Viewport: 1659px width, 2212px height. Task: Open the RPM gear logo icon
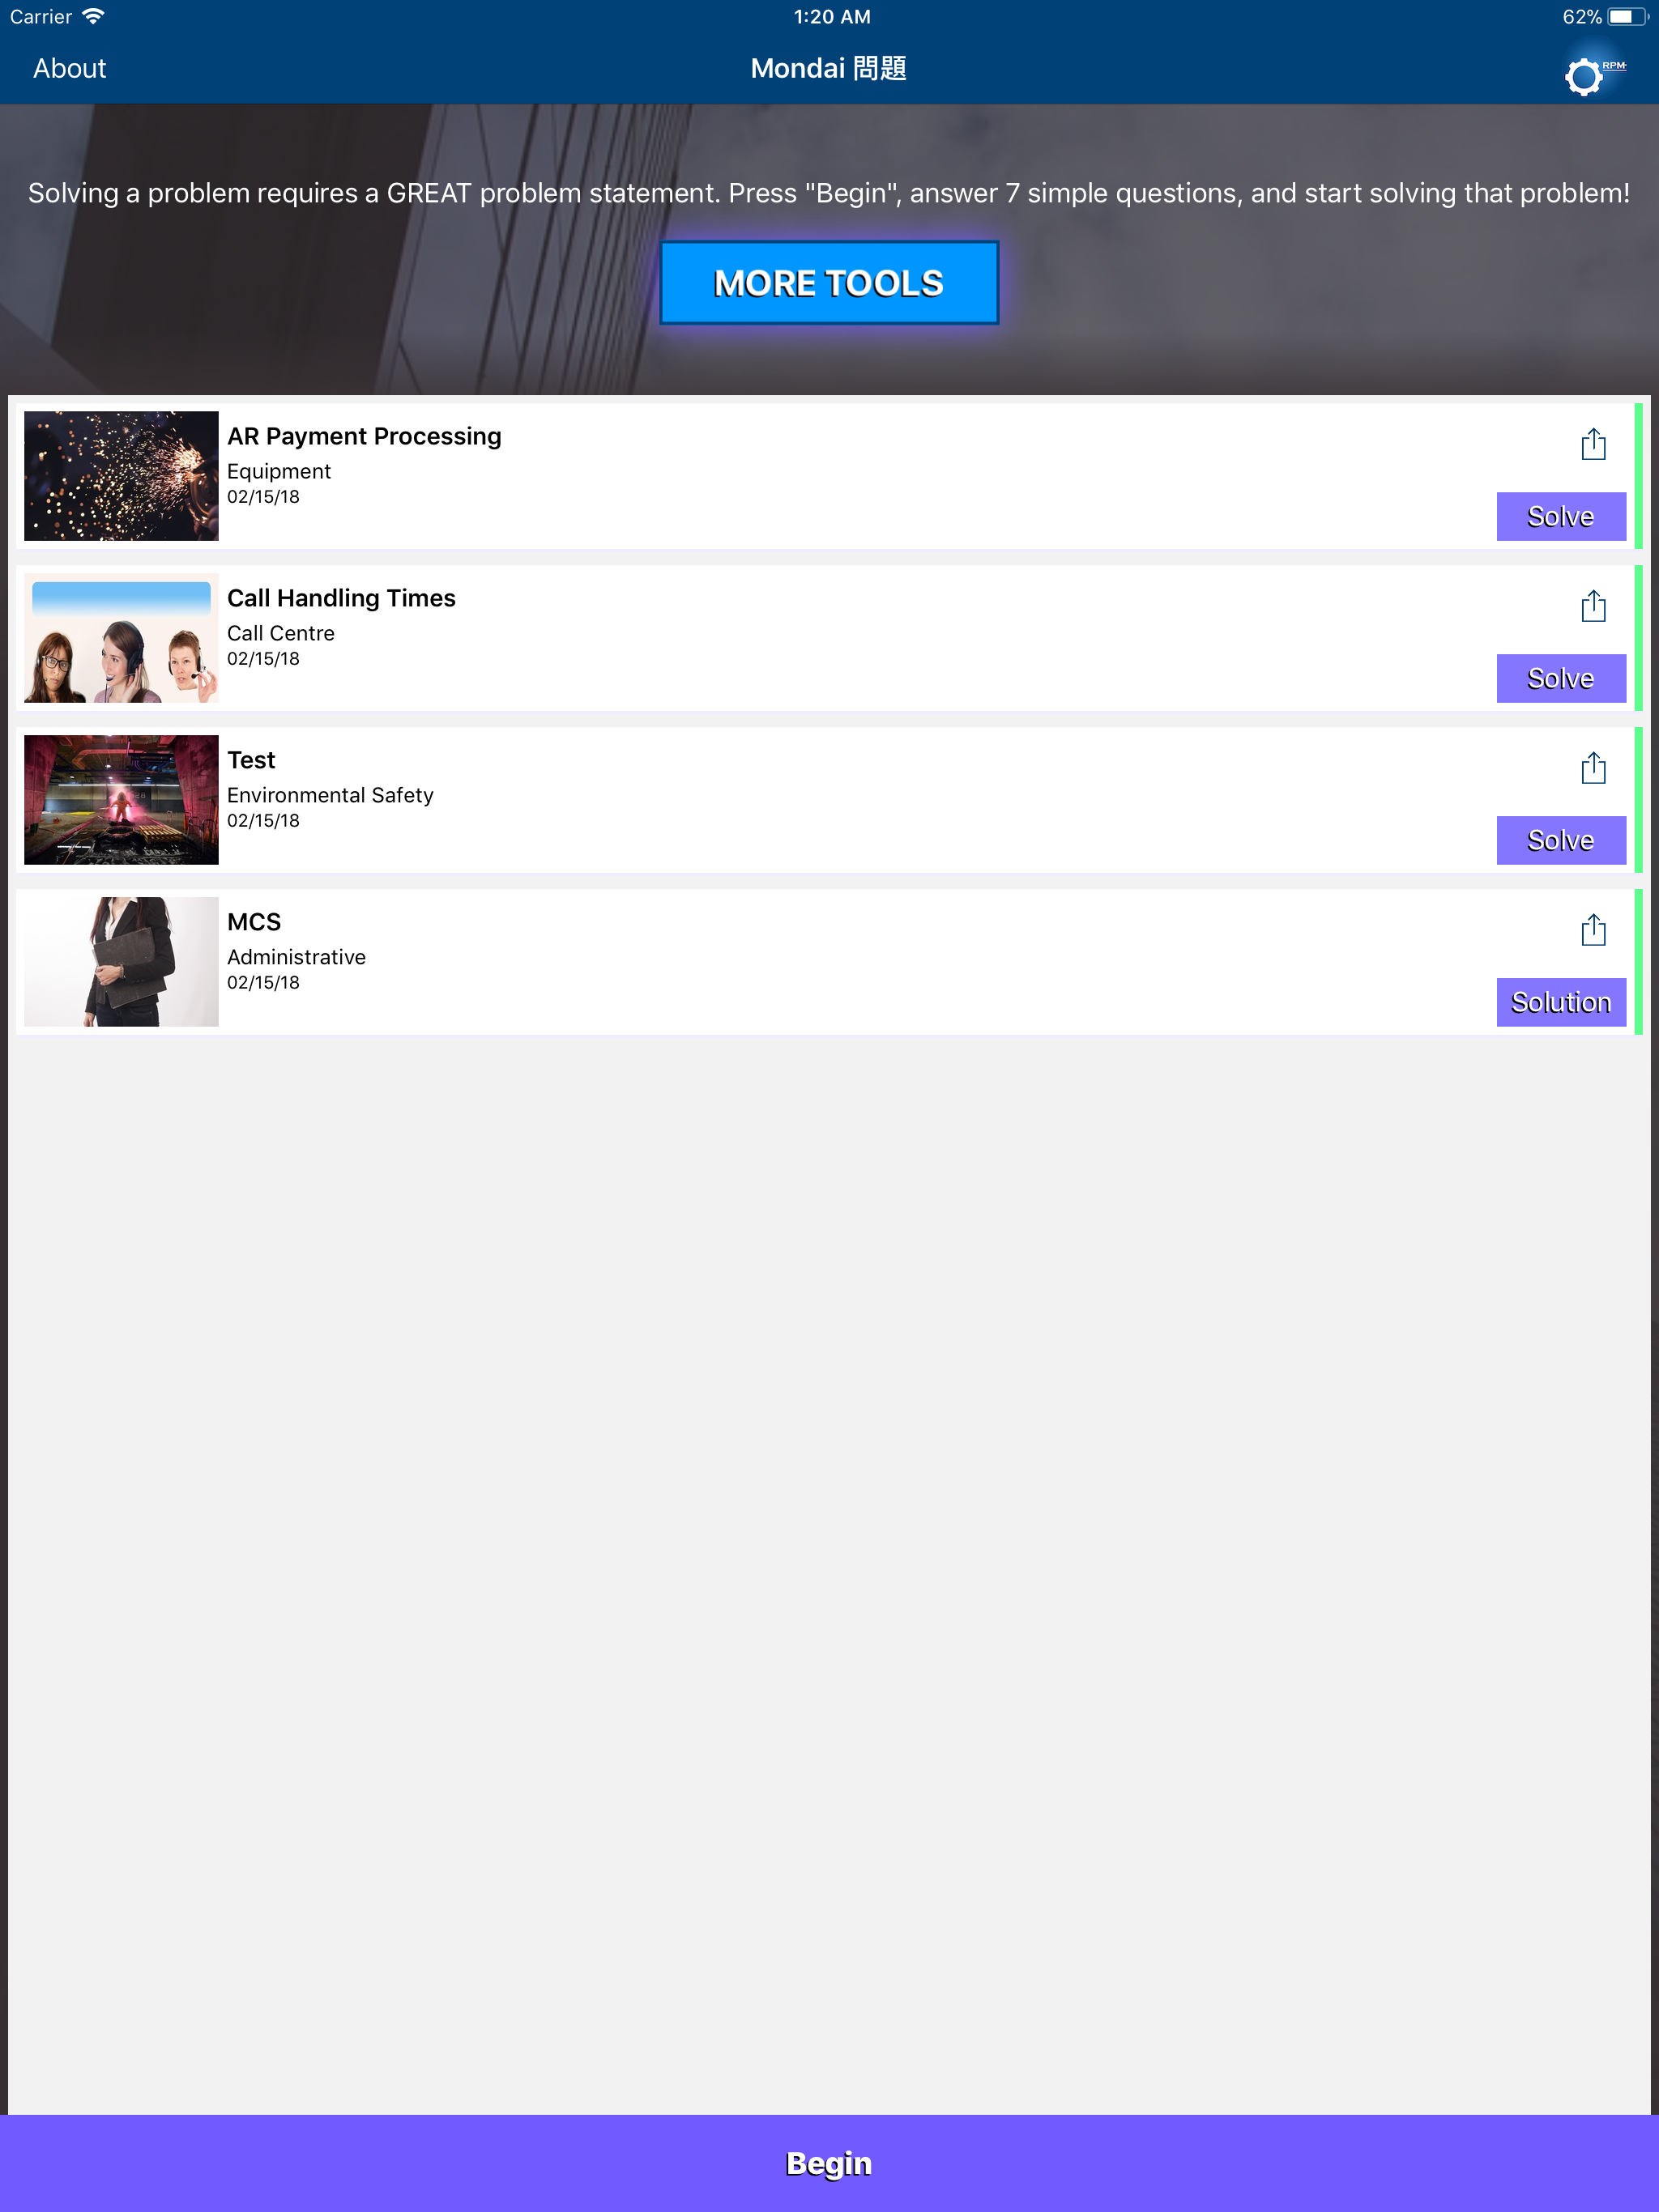point(1594,73)
